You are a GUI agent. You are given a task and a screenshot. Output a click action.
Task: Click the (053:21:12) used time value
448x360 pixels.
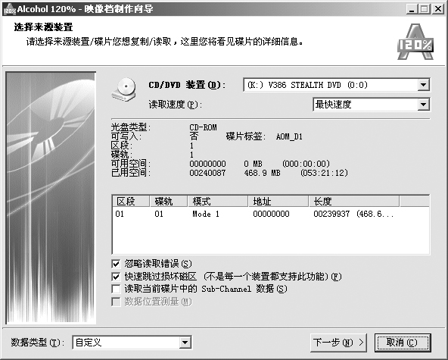click(325, 173)
